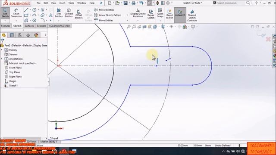Viewport: 276px width, 155px height.
Task: Expand the Trim Entities dropdown arrow
Action: 59,21
